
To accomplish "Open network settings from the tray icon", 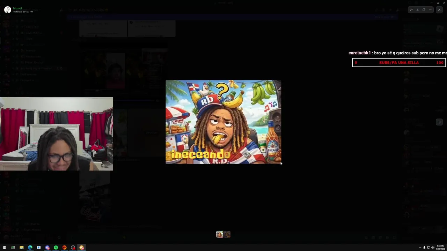I will (428, 248).
